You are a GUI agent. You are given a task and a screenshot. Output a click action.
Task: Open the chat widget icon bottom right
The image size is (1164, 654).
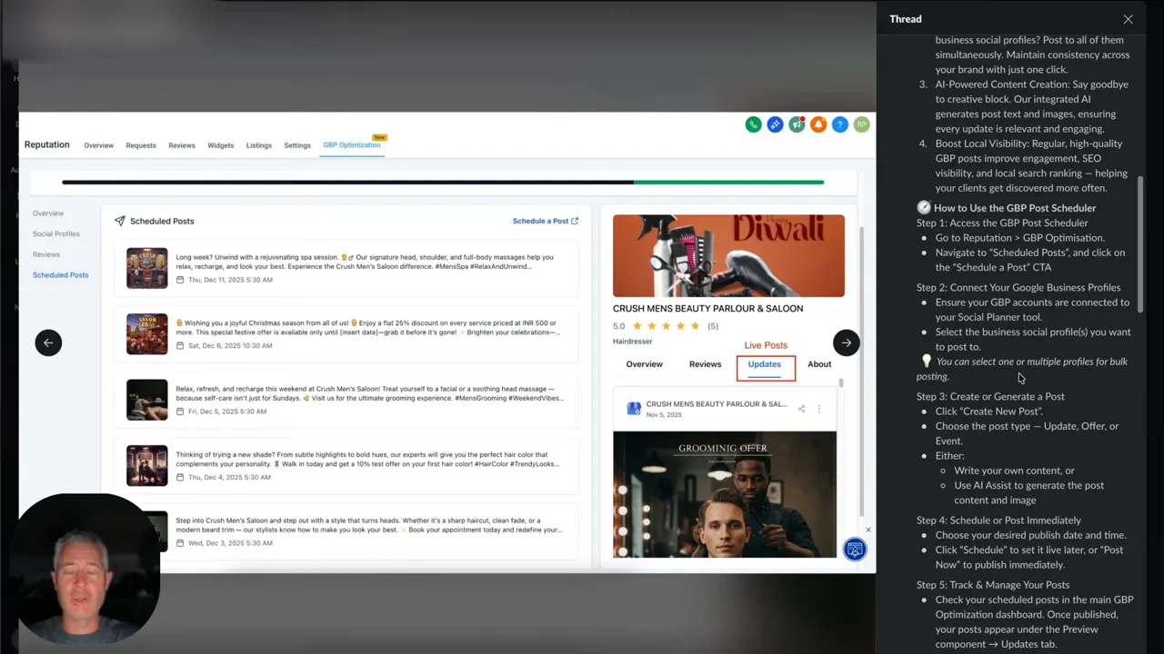(855, 549)
